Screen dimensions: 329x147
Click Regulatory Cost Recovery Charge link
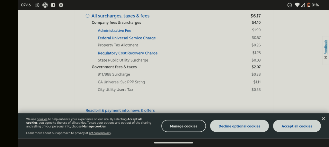pos(128,53)
